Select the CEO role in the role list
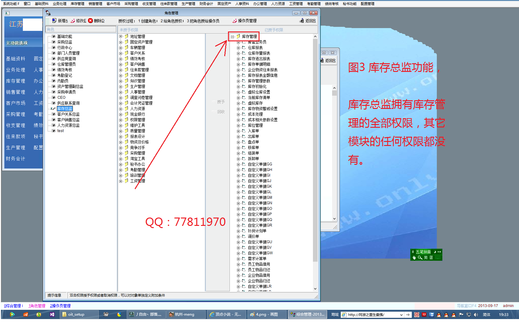Viewport: 519px width, 324px height. click(x=61, y=98)
